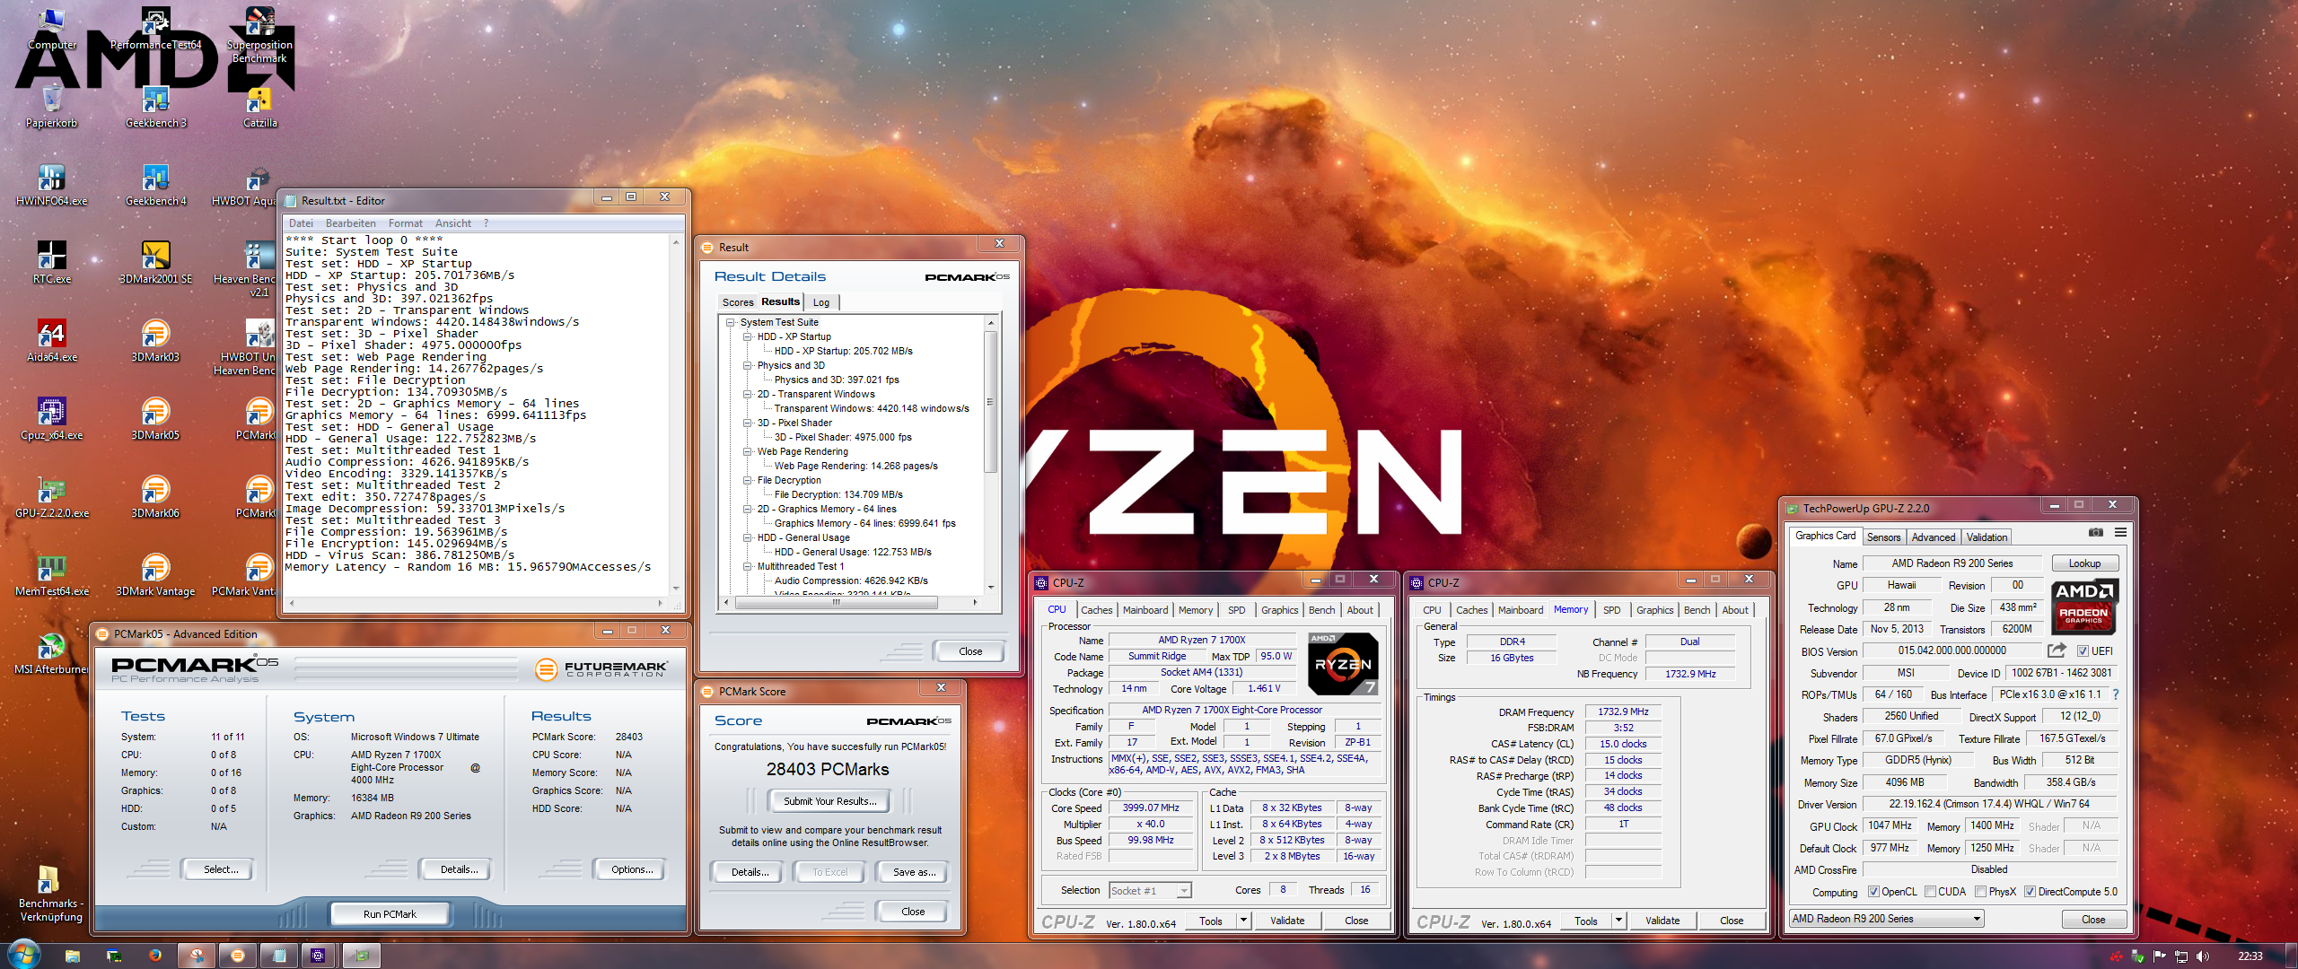Collapse the 2D - Transparent Windows node
Screen dimensions: 2298x969
747,394
